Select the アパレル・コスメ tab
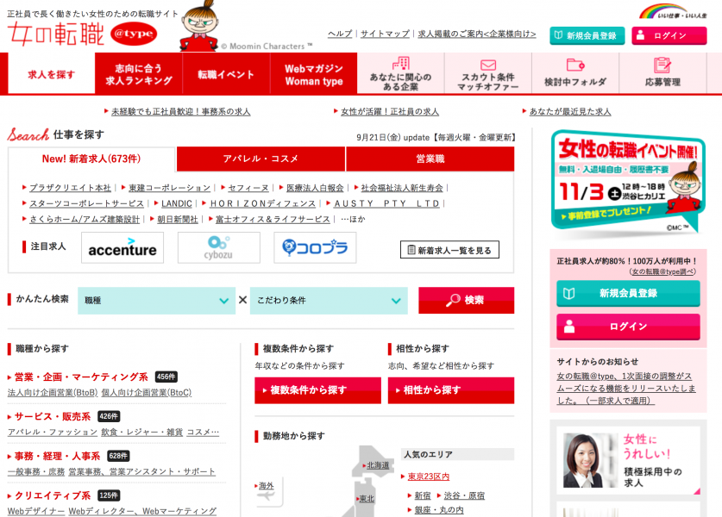Image resolution: width=722 pixels, height=517 pixels. tap(261, 159)
